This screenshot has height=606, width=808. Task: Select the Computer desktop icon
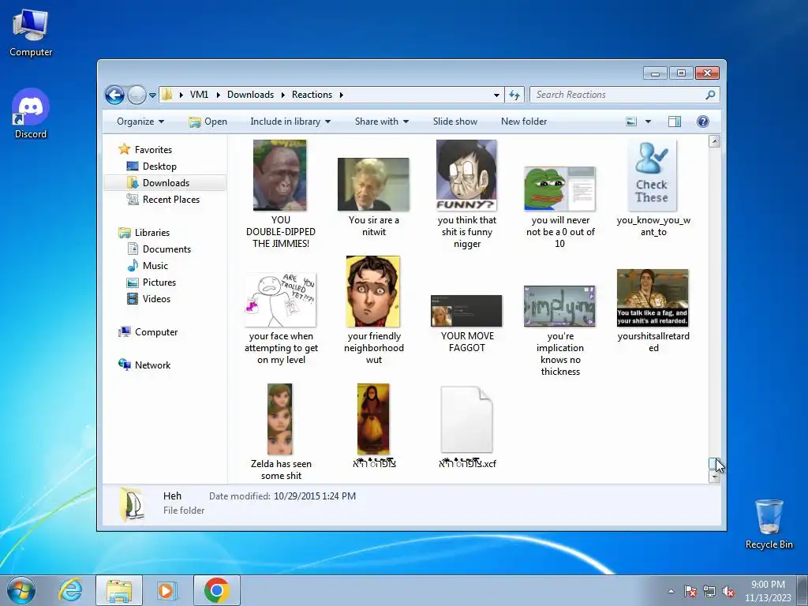pyautogui.click(x=31, y=33)
